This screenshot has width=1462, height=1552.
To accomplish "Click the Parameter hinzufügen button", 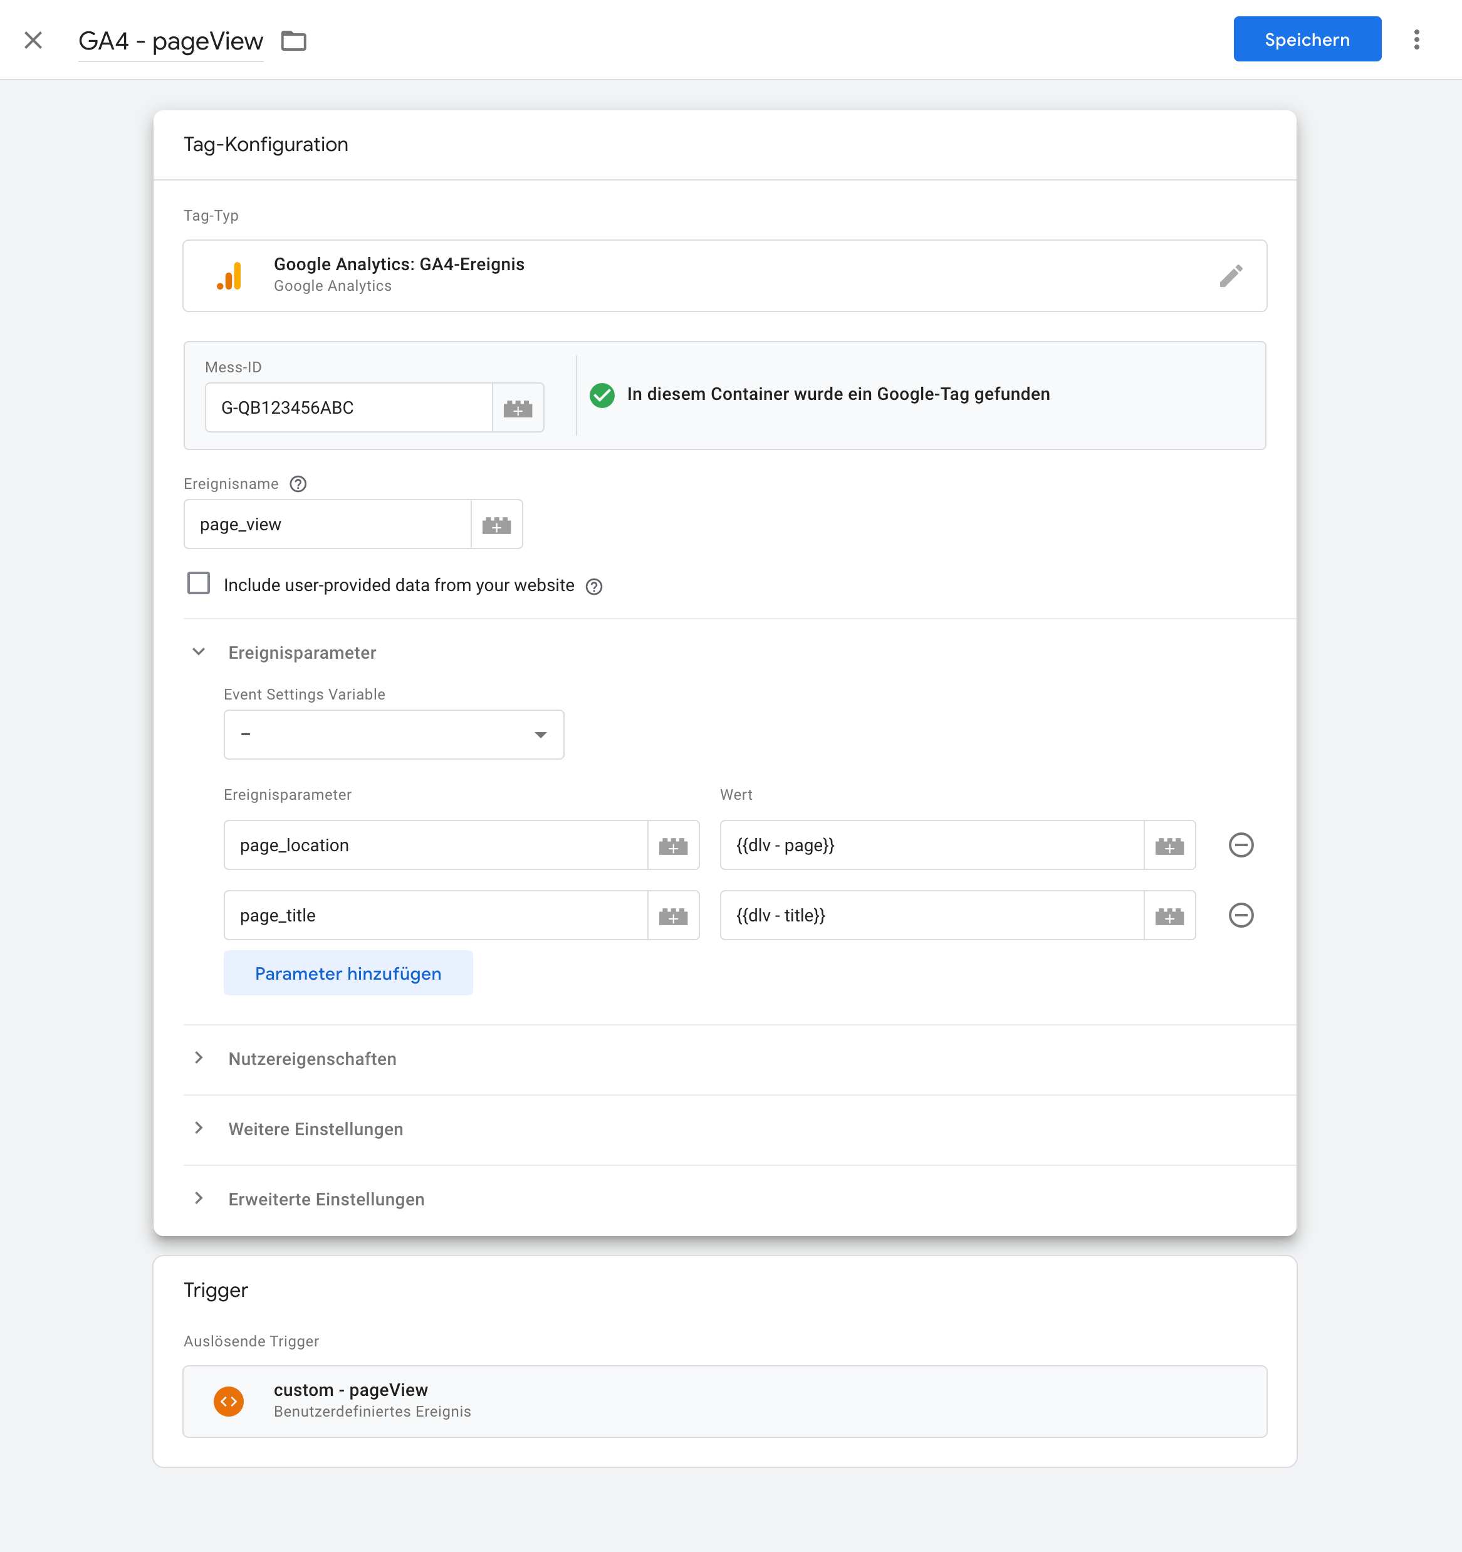I will 348,973.
